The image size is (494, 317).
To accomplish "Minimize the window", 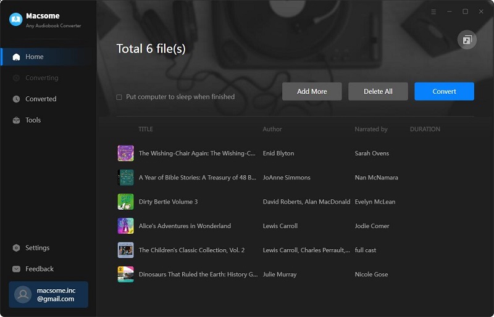I will pyautogui.click(x=450, y=12).
